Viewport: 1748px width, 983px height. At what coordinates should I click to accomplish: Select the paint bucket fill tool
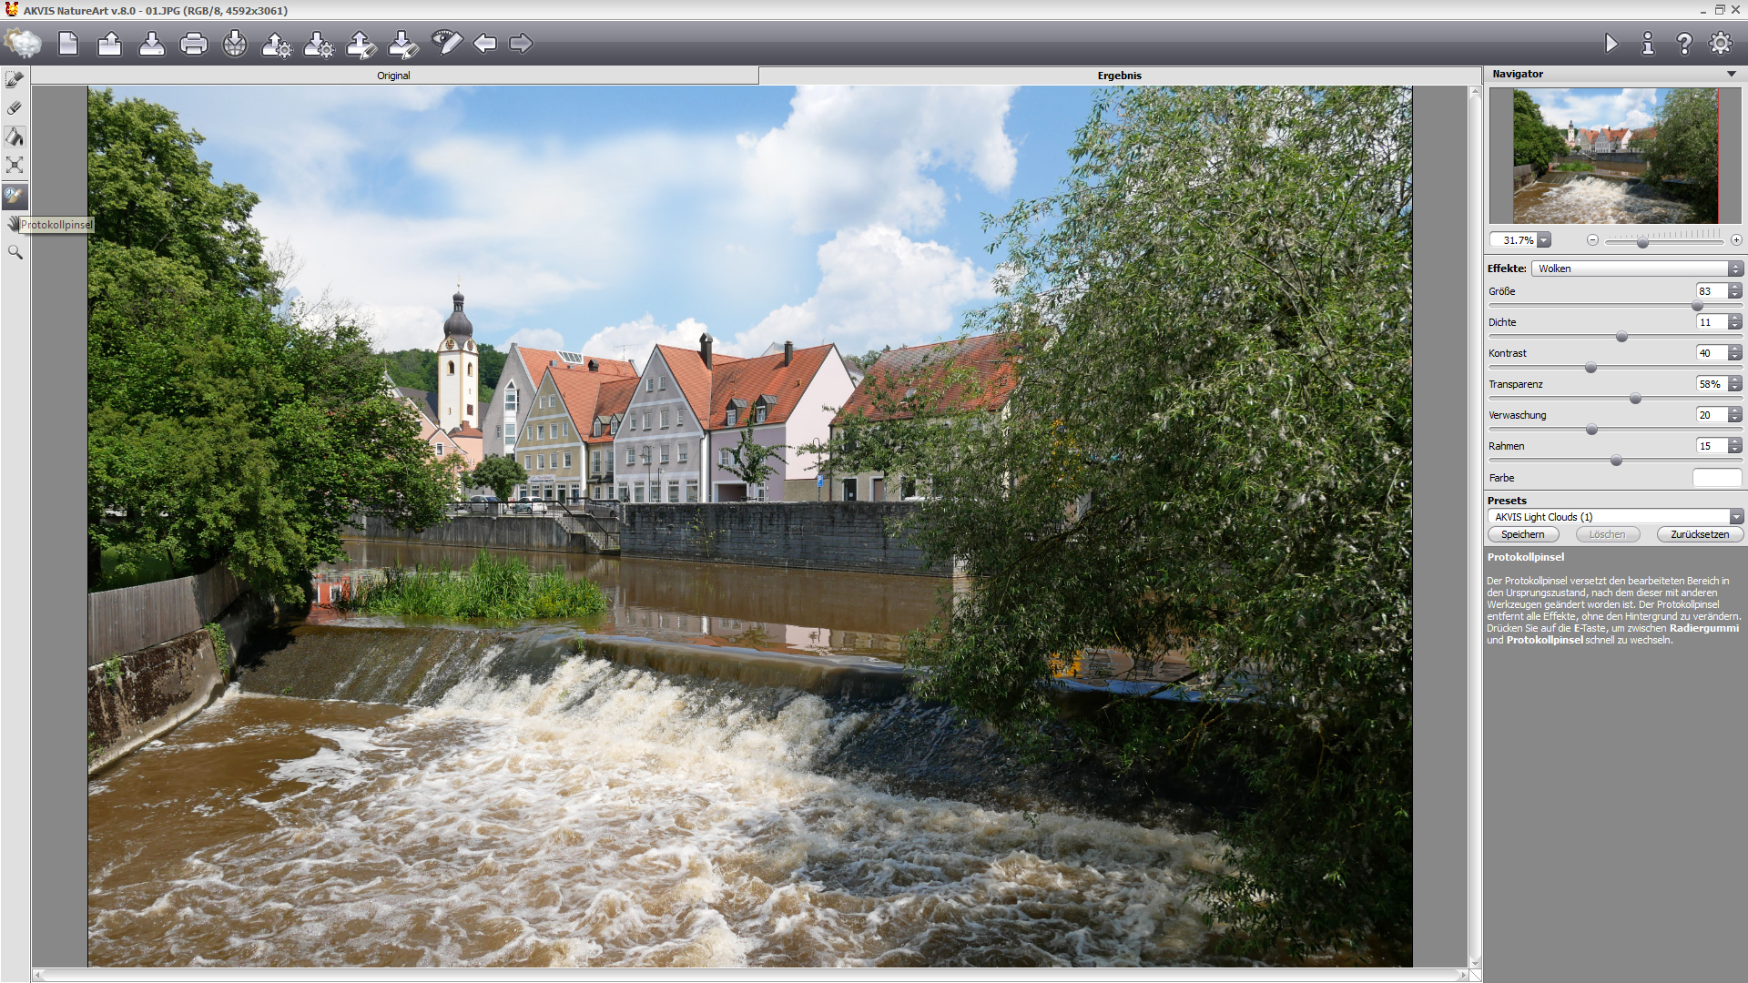coord(15,137)
